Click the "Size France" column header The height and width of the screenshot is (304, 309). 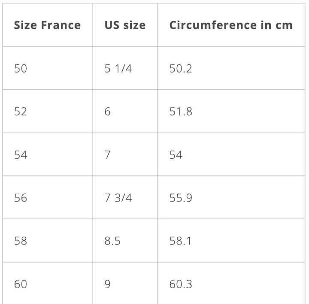pos(47,25)
